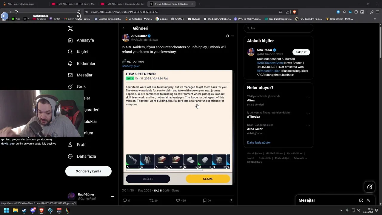Open Windows Start menu
The width and height of the screenshot is (382, 215).
tap(6, 210)
